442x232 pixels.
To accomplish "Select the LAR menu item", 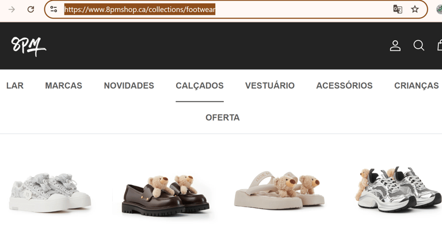I will tap(15, 86).
